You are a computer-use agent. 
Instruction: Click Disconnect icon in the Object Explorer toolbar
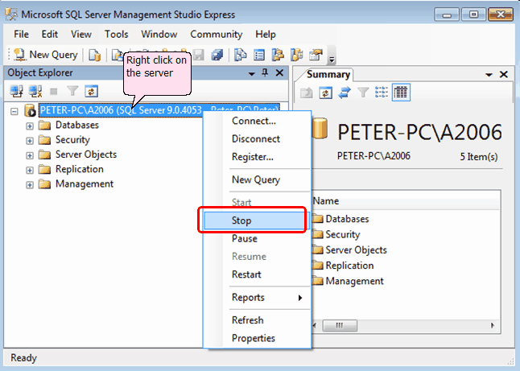(x=35, y=91)
